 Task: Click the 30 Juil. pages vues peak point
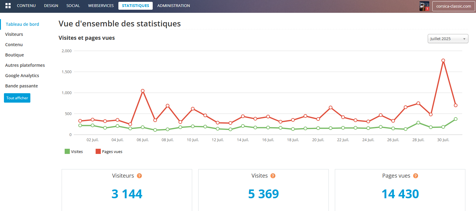click(443, 60)
